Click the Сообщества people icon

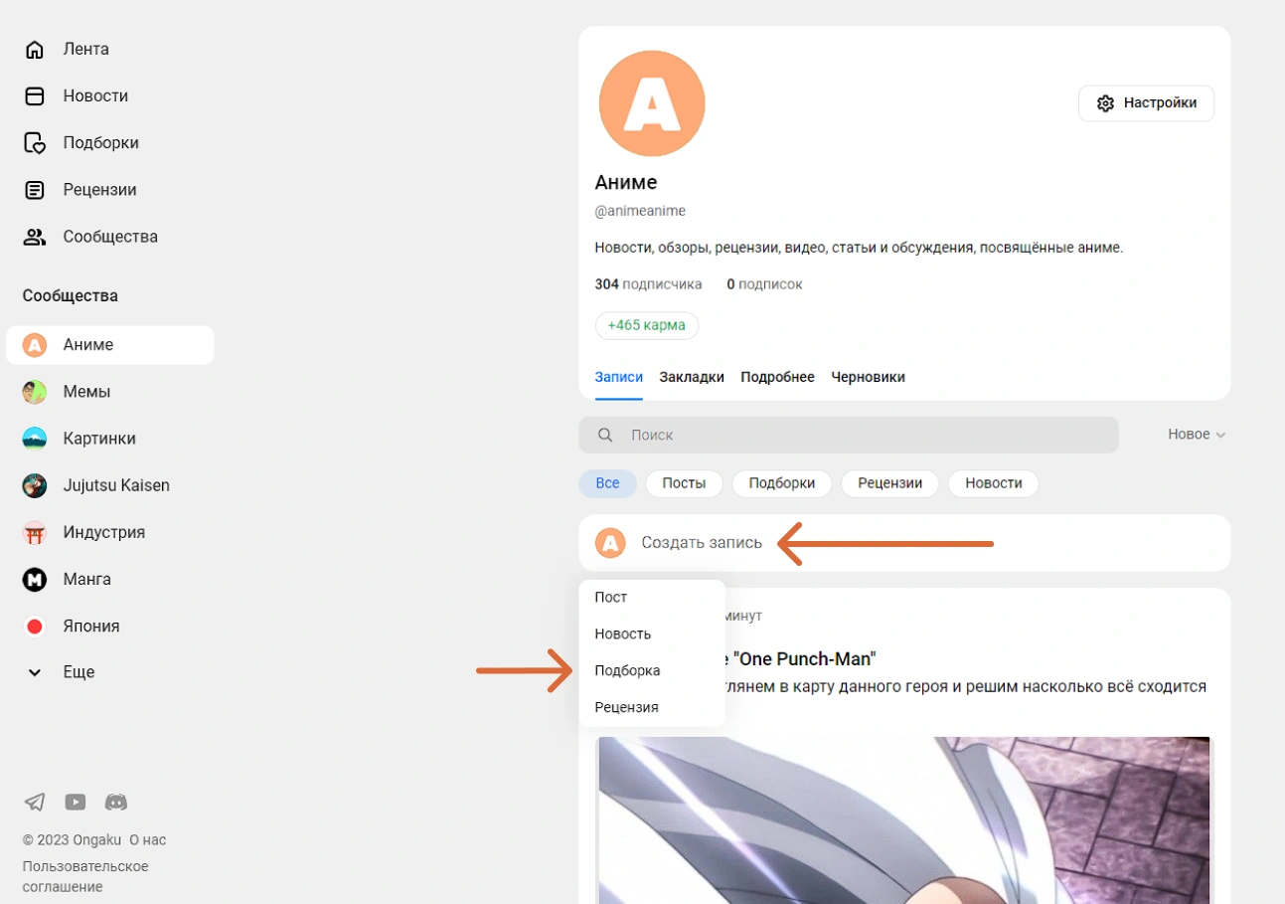[x=35, y=237]
